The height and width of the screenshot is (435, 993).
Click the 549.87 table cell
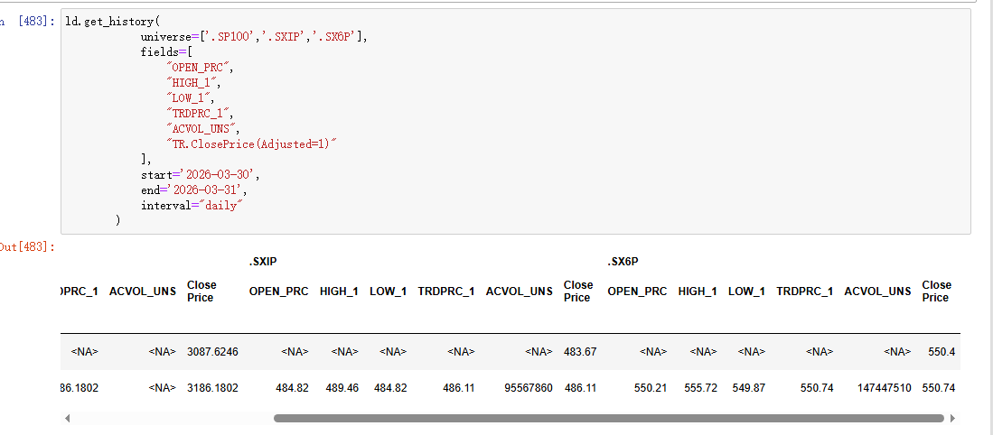[x=748, y=388]
